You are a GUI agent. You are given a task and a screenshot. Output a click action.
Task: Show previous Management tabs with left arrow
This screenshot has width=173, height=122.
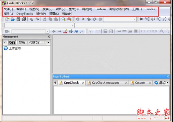coord(5,43)
